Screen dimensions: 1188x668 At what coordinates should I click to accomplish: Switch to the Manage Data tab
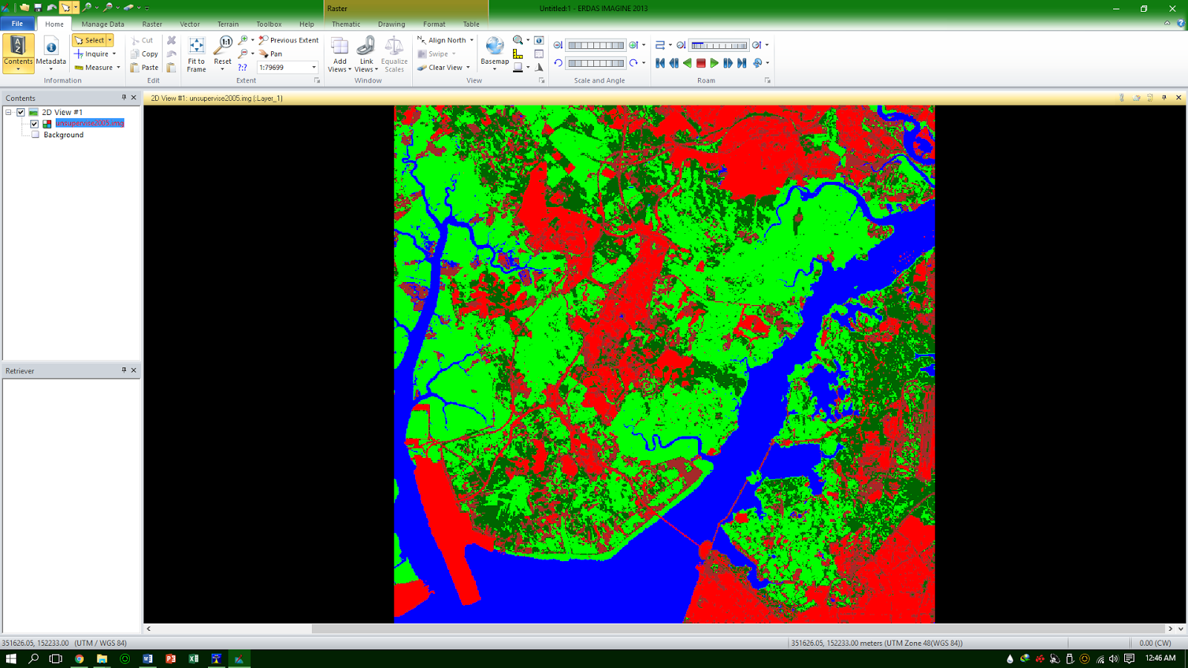click(102, 24)
